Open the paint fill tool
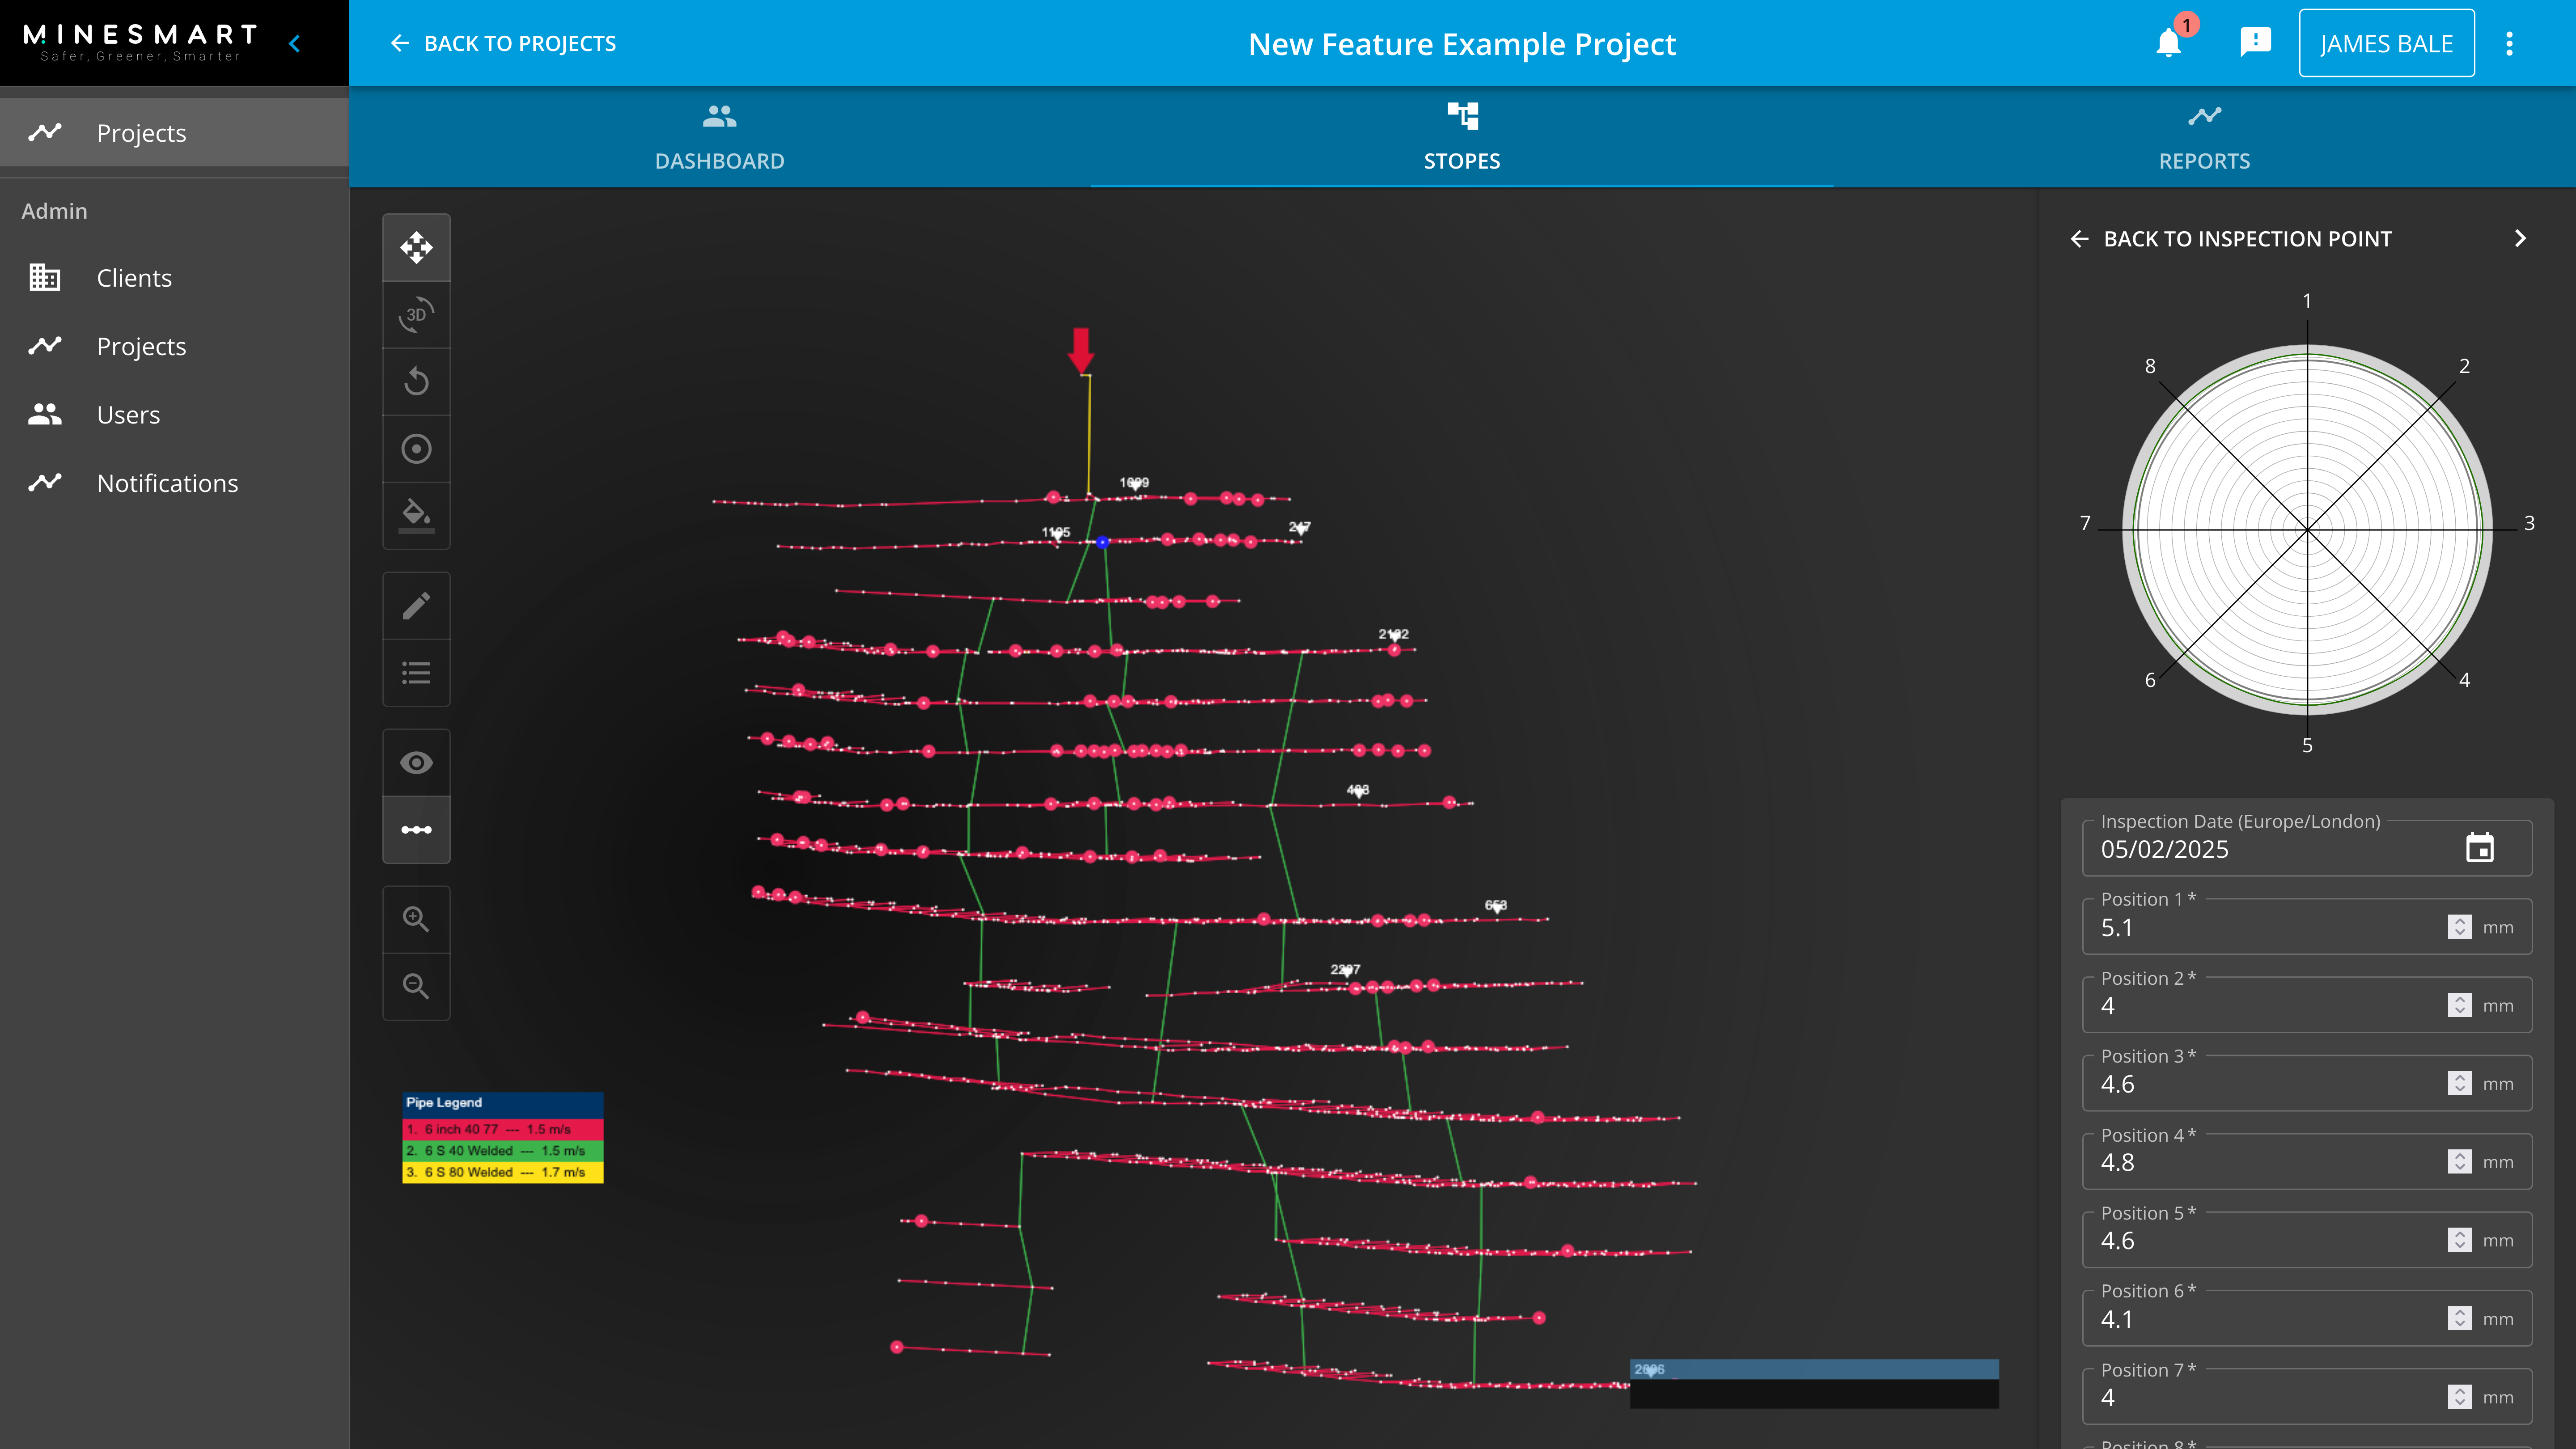This screenshot has height=1449, width=2576. [x=416, y=515]
